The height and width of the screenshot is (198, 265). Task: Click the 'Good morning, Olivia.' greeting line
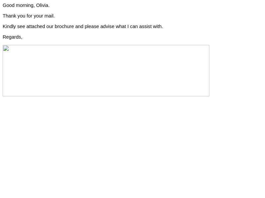click(x=26, y=5)
